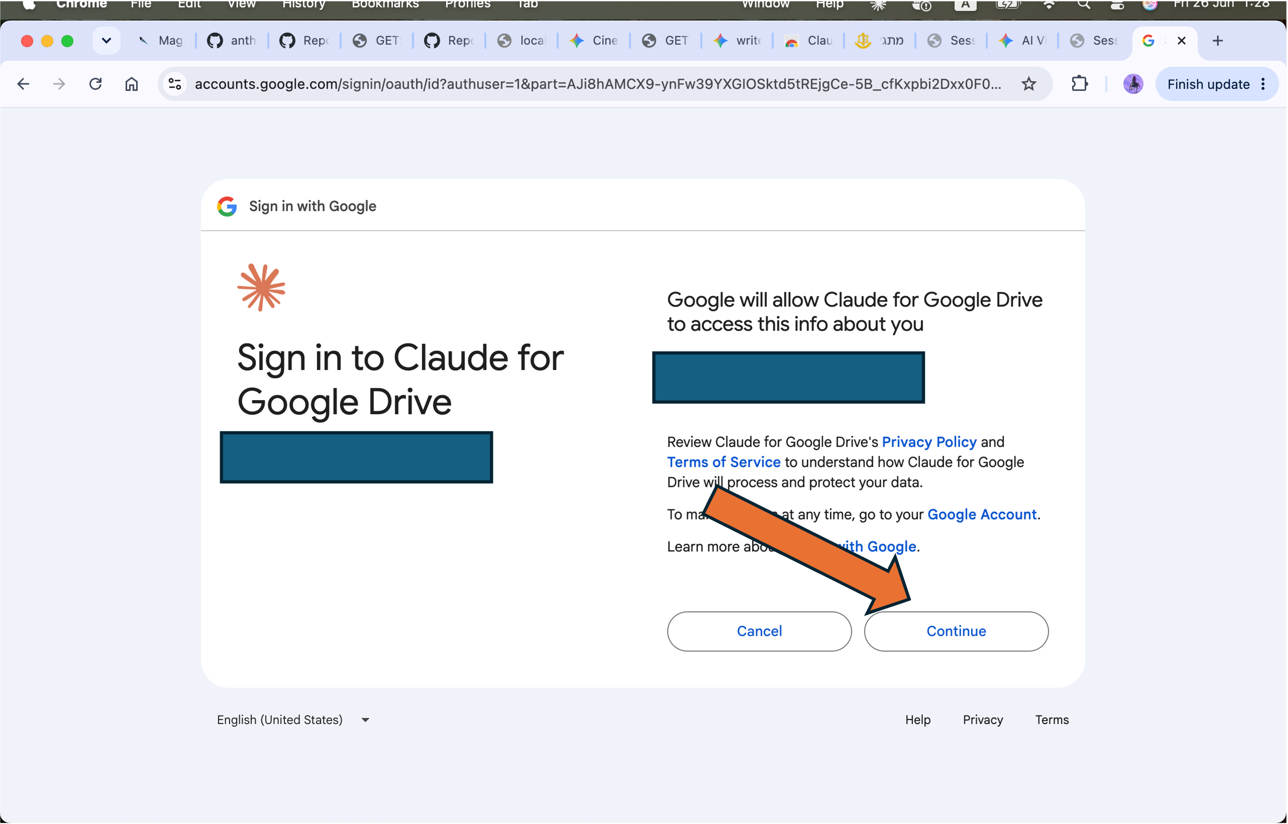
Task: Click the Cancel button
Action: pos(759,631)
